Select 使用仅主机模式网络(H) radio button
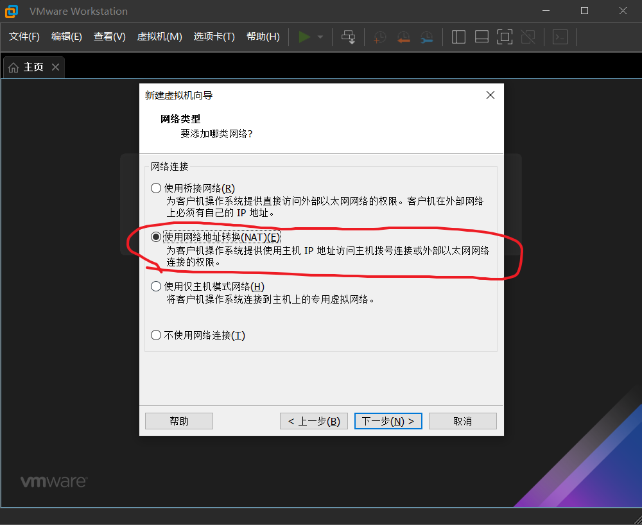 coord(155,286)
